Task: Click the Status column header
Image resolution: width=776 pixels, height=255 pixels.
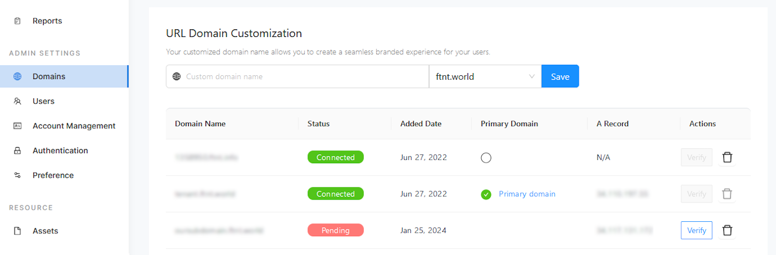Action: pos(318,124)
